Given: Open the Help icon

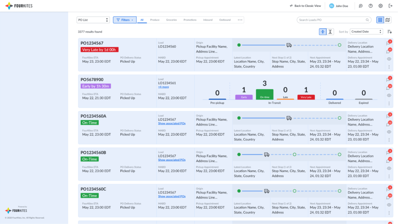Looking at the screenshot, I should coord(371,5).
